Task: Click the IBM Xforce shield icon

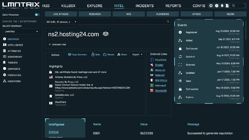Action: pyautogui.click(x=152, y=80)
